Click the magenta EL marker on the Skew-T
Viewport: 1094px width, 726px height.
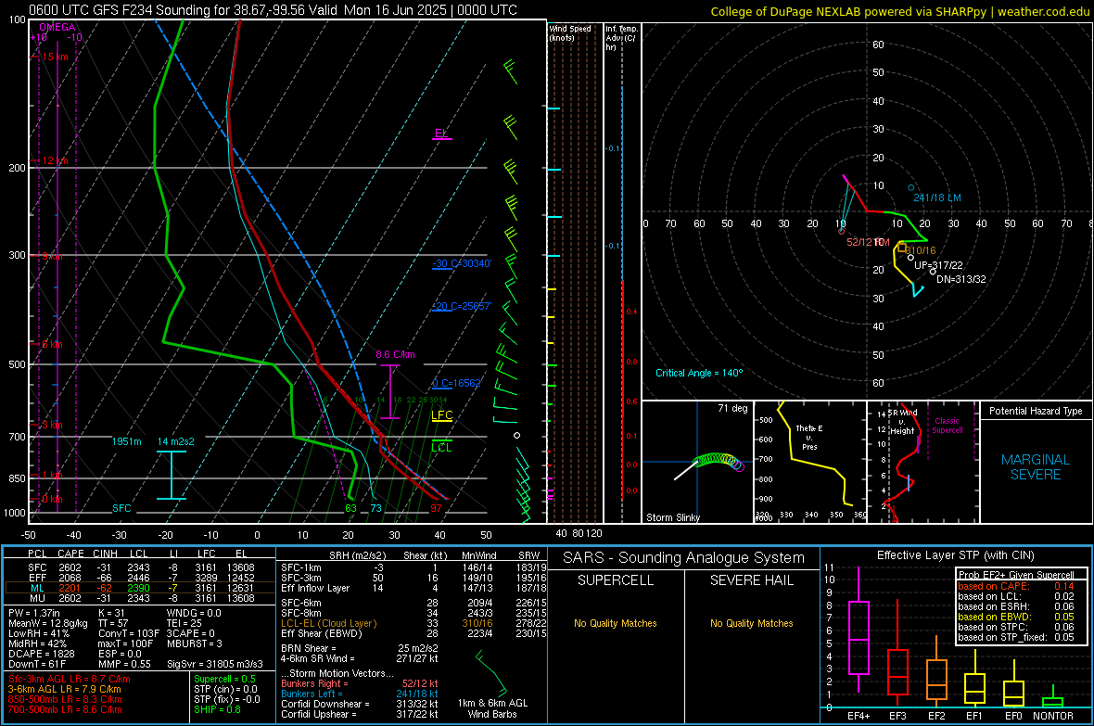[x=441, y=134]
